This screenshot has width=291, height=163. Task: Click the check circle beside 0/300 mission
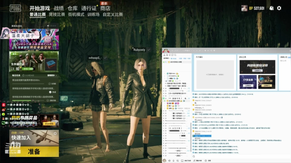coord(50,84)
